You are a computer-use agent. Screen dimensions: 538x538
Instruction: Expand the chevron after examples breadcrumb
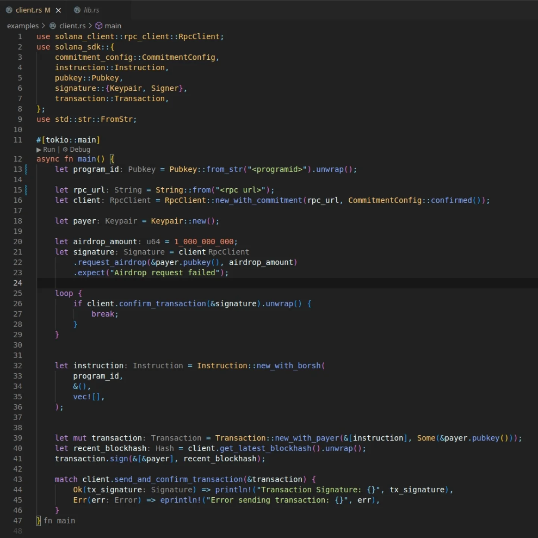coord(43,26)
